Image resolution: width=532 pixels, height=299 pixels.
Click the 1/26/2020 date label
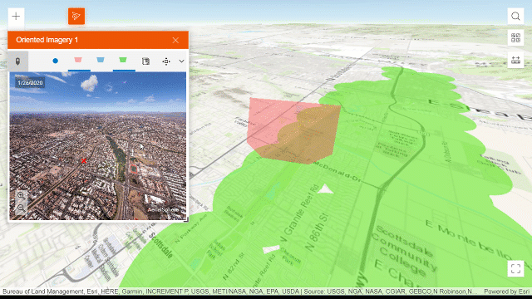pos(30,83)
